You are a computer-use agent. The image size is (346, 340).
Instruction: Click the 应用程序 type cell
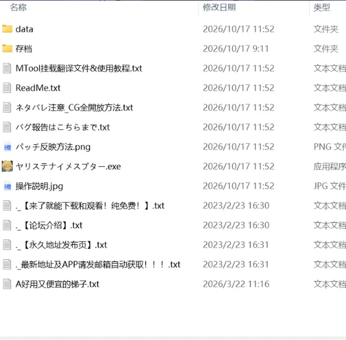tap(330, 167)
